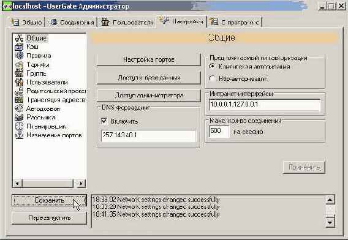Click Доступ администратора button
This screenshot has height=240, width=348.
pyautogui.click(x=149, y=96)
